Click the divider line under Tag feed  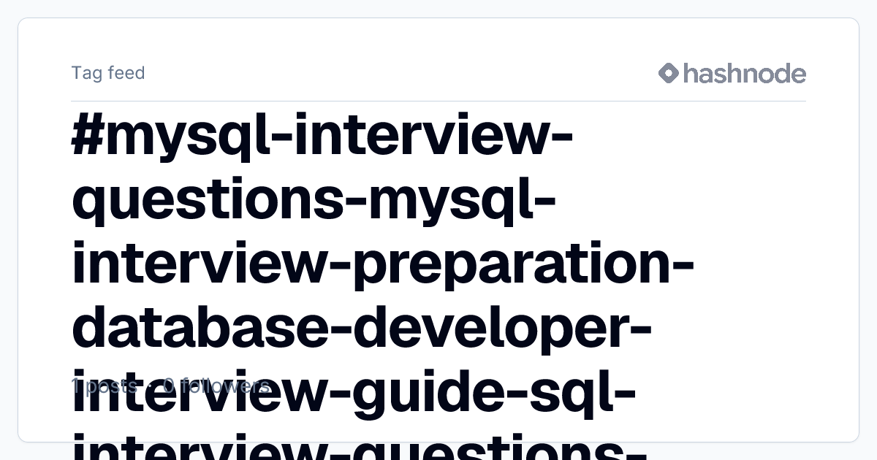coord(438,101)
